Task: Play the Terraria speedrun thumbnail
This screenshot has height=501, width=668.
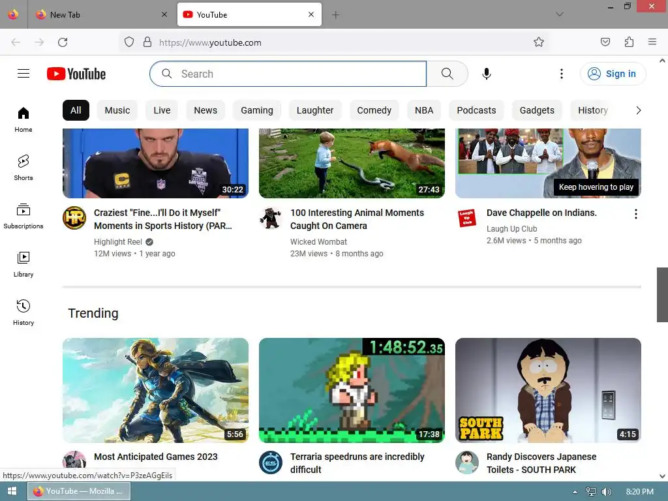Action: 352,390
